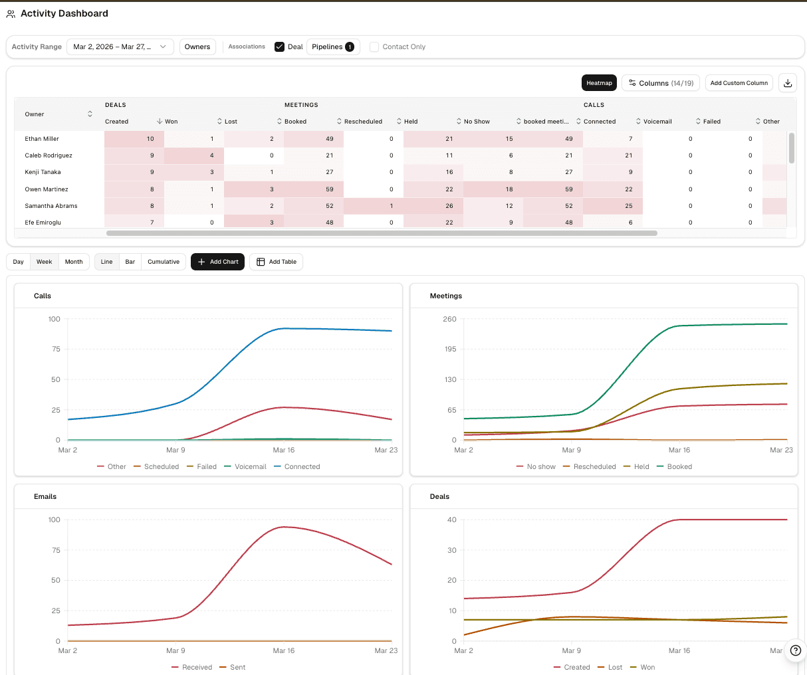Image resolution: width=807 pixels, height=675 pixels.
Task: Enable the Contact Only checkbox
Action: click(x=374, y=47)
